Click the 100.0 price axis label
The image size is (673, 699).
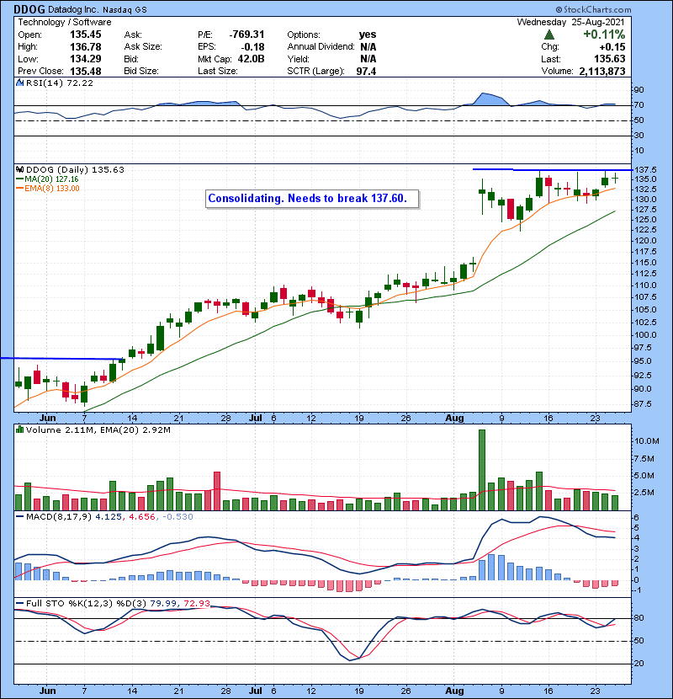point(645,335)
